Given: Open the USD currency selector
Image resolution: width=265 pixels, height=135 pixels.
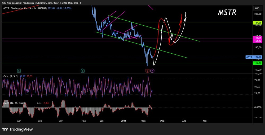Looking at the screenshot, I should [257, 8].
